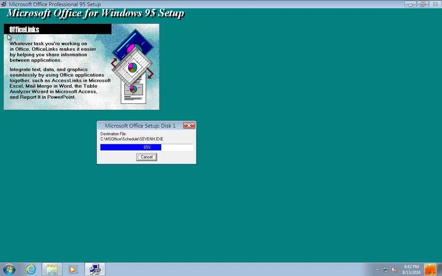Click the orange flower icon in tray corner
The image size is (442, 276).
coord(430,269)
